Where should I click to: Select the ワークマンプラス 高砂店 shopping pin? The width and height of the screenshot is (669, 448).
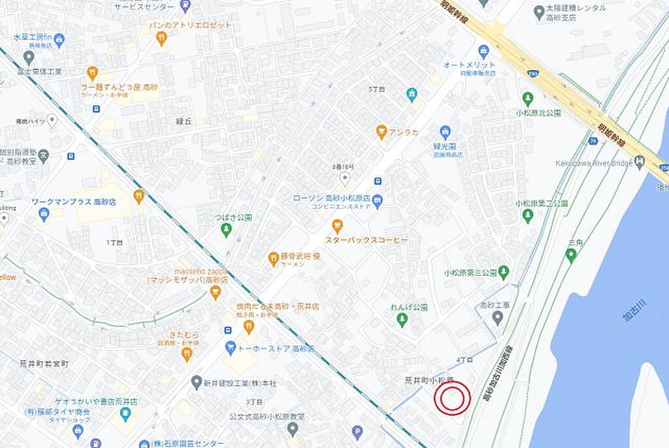[x=44, y=214]
